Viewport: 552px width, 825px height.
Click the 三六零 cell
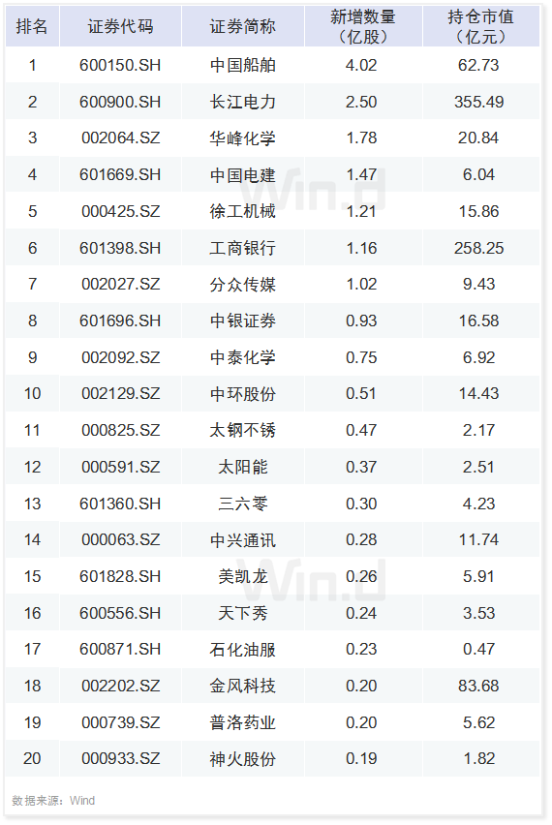point(242,504)
